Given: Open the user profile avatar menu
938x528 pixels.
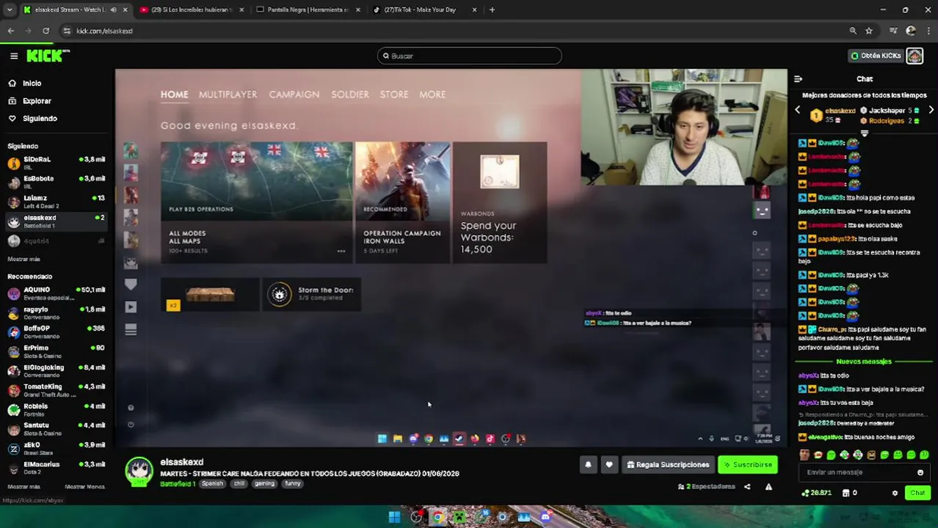Looking at the screenshot, I should [x=915, y=56].
